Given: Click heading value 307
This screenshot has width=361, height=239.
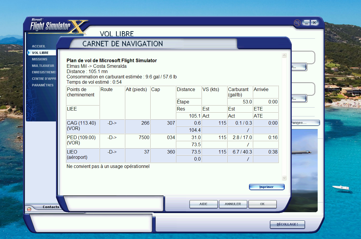Looking at the screenshot, I should pos(171,123).
